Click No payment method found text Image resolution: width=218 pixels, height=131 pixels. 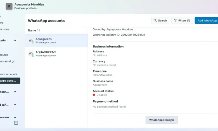[x=109, y=106]
